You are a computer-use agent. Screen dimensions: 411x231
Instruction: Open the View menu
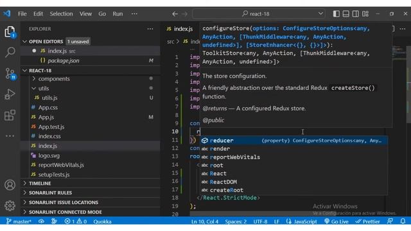(x=85, y=13)
